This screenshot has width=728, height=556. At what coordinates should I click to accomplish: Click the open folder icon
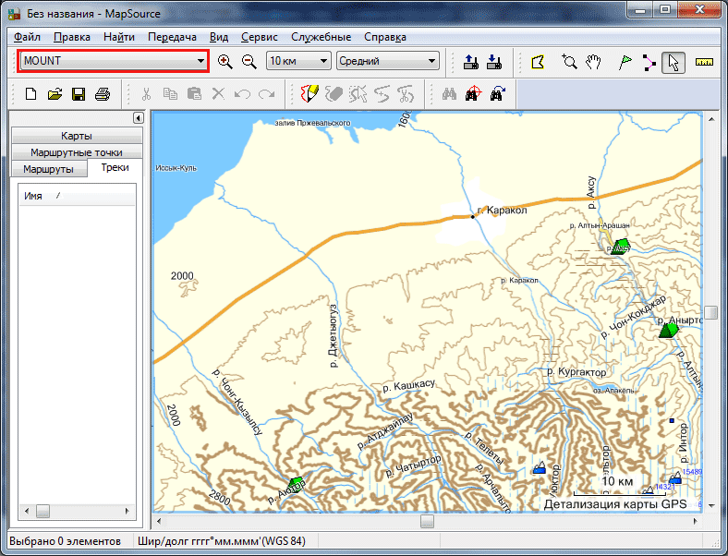55,94
